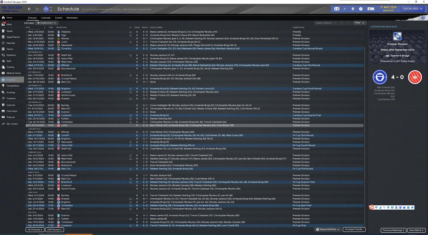Select Schedule in the sidebar

tap(12, 80)
